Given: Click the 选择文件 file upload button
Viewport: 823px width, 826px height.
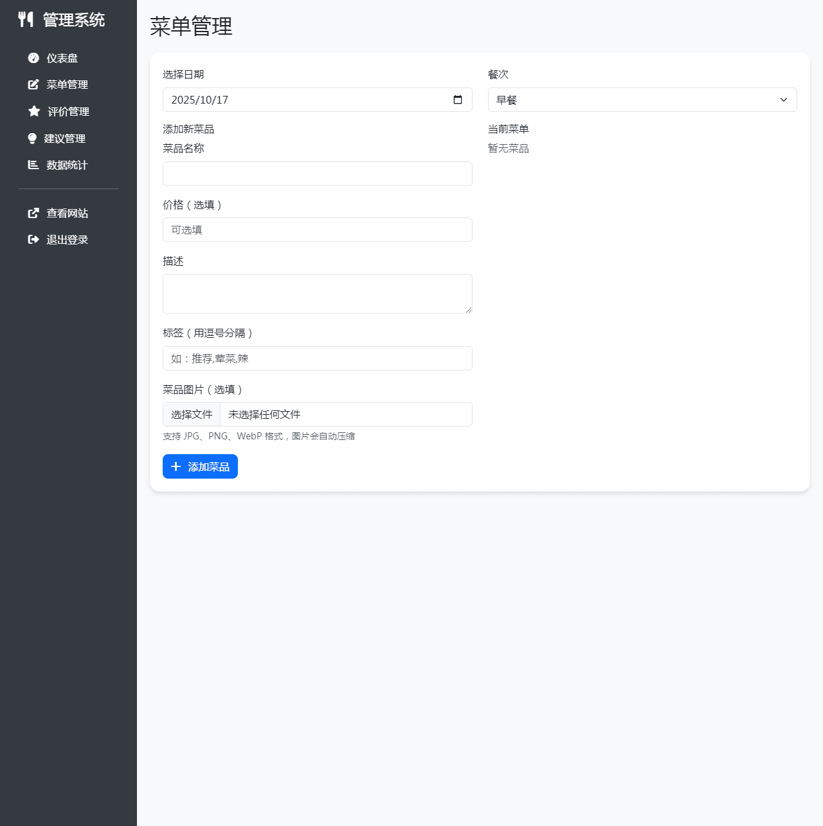Looking at the screenshot, I should pos(191,414).
